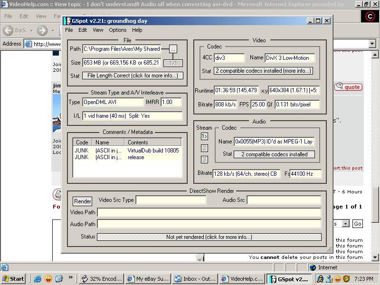The image size is (380, 285).
Task: Click the GSpot title bar icon
Action: click(68, 21)
